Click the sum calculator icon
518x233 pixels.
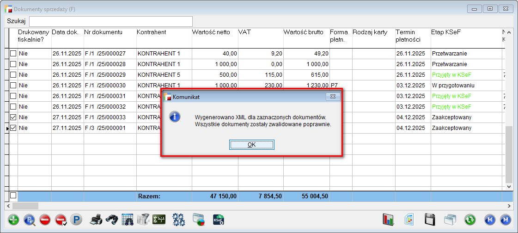(159, 220)
